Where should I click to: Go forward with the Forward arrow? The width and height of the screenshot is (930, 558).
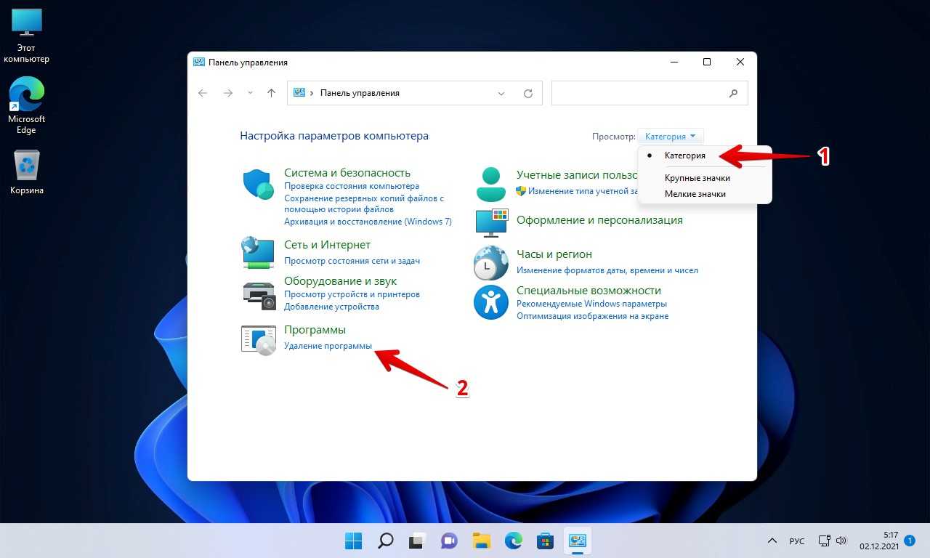tap(228, 93)
